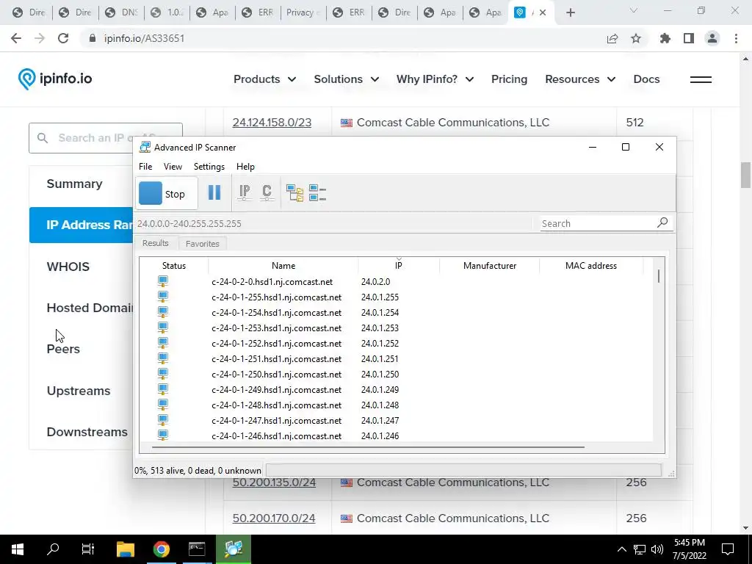Pause the scan with the pause icon
752x564 pixels.
[214, 193]
